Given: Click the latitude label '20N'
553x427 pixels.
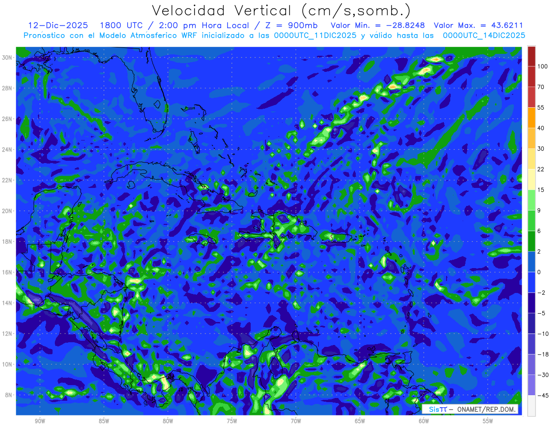Looking at the screenshot, I should [8, 211].
